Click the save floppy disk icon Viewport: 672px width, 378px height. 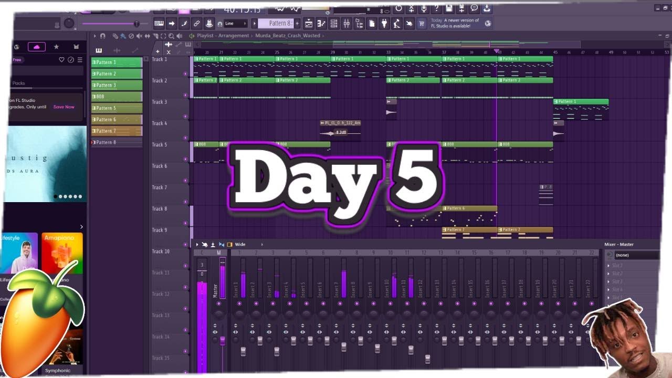449,8
